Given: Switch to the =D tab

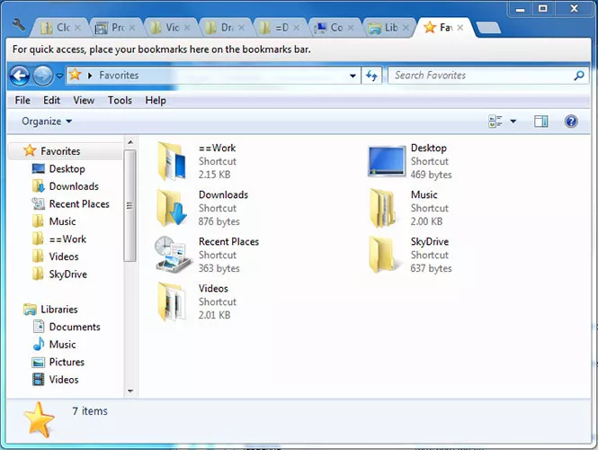Looking at the screenshot, I should [279, 28].
